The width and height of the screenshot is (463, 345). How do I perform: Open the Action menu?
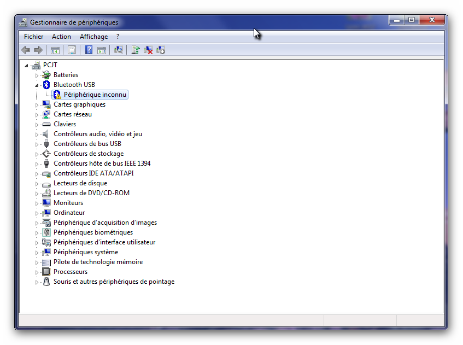point(61,37)
